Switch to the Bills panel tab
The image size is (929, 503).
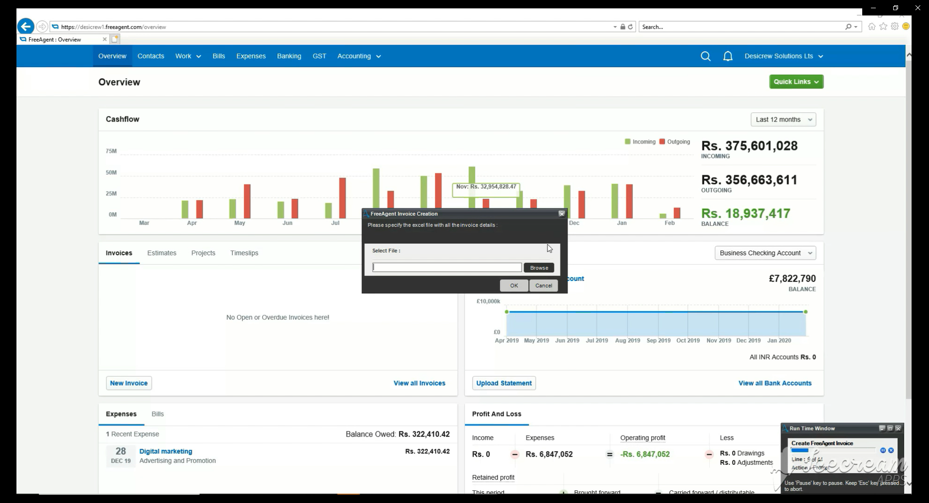(x=158, y=414)
